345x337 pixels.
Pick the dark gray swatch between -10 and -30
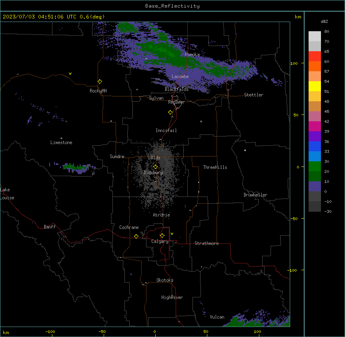pos(315,207)
